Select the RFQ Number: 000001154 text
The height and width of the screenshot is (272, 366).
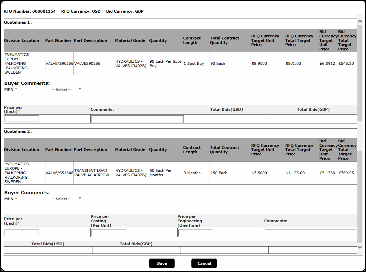(30, 11)
